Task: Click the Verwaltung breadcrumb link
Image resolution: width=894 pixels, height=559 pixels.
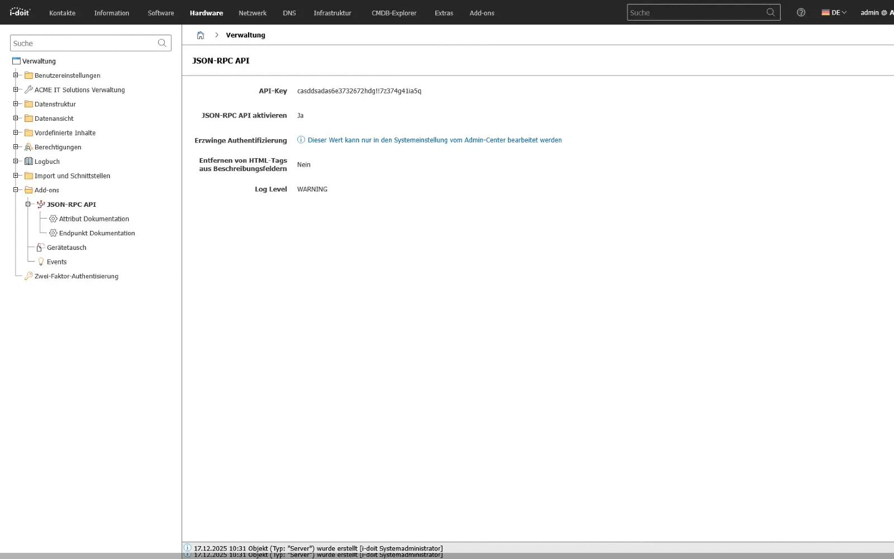Action: pos(245,35)
